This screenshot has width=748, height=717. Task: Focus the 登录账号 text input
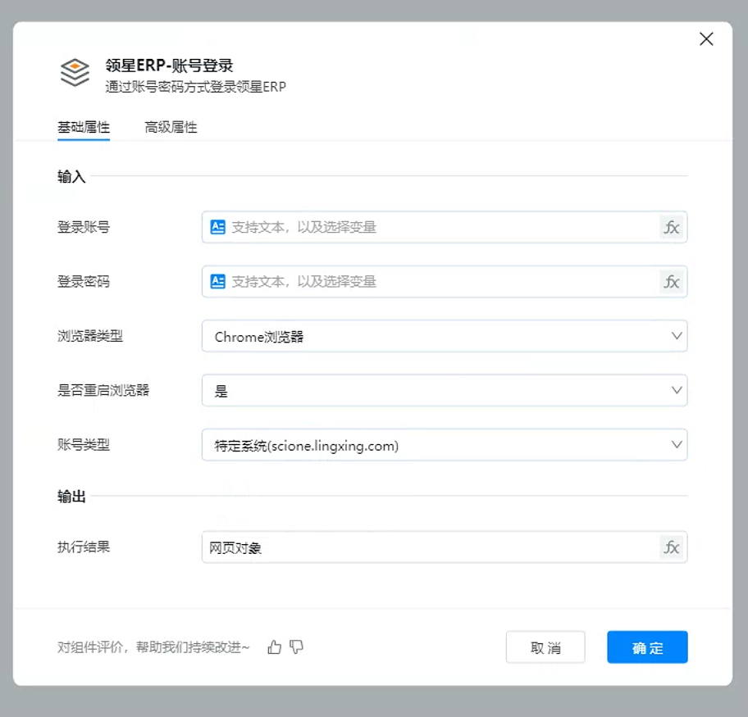(443, 227)
